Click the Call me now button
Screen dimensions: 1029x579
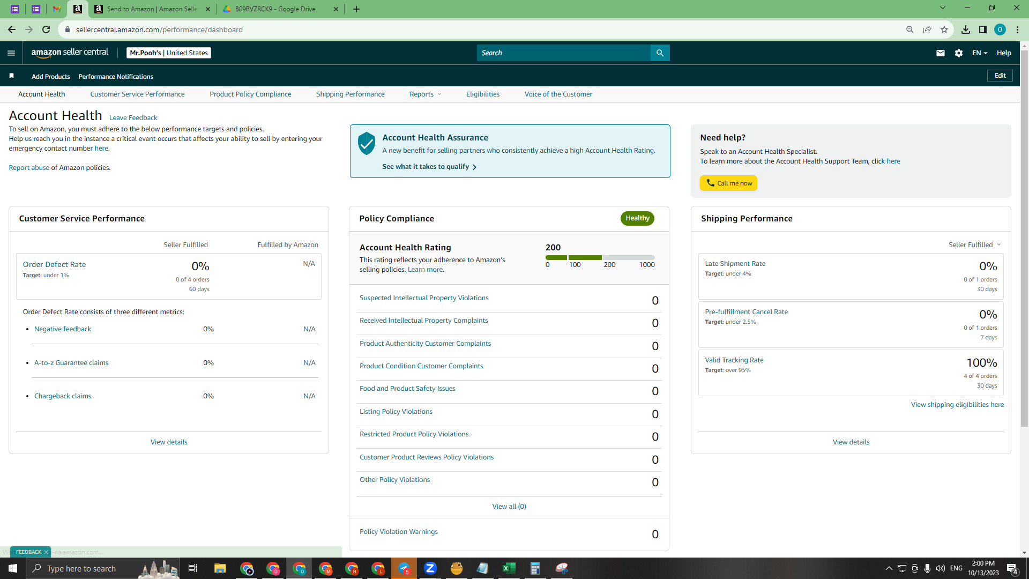(x=729, y=183)
